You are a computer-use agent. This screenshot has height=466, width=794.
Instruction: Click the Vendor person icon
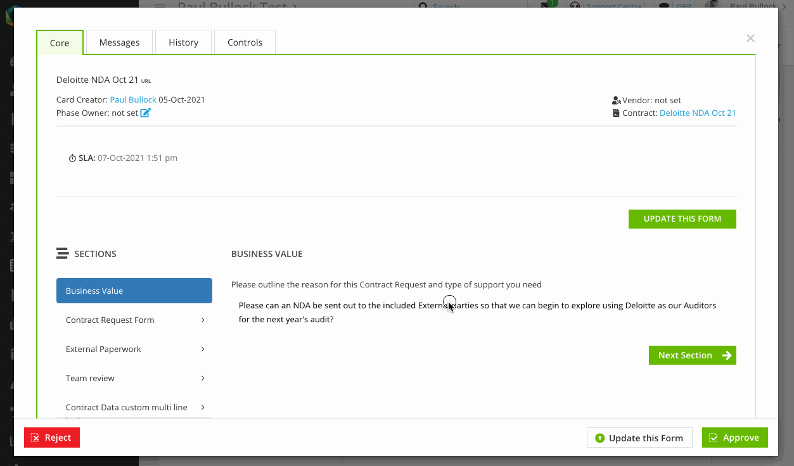pos(616,101)
